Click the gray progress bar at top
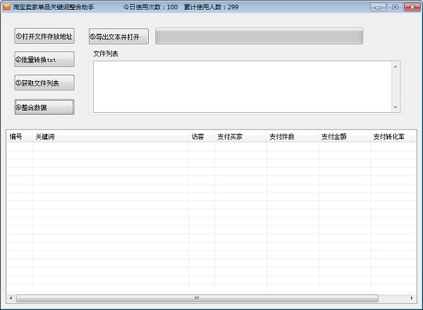This screenshot has height=310, width=423. tap(259, 36)
